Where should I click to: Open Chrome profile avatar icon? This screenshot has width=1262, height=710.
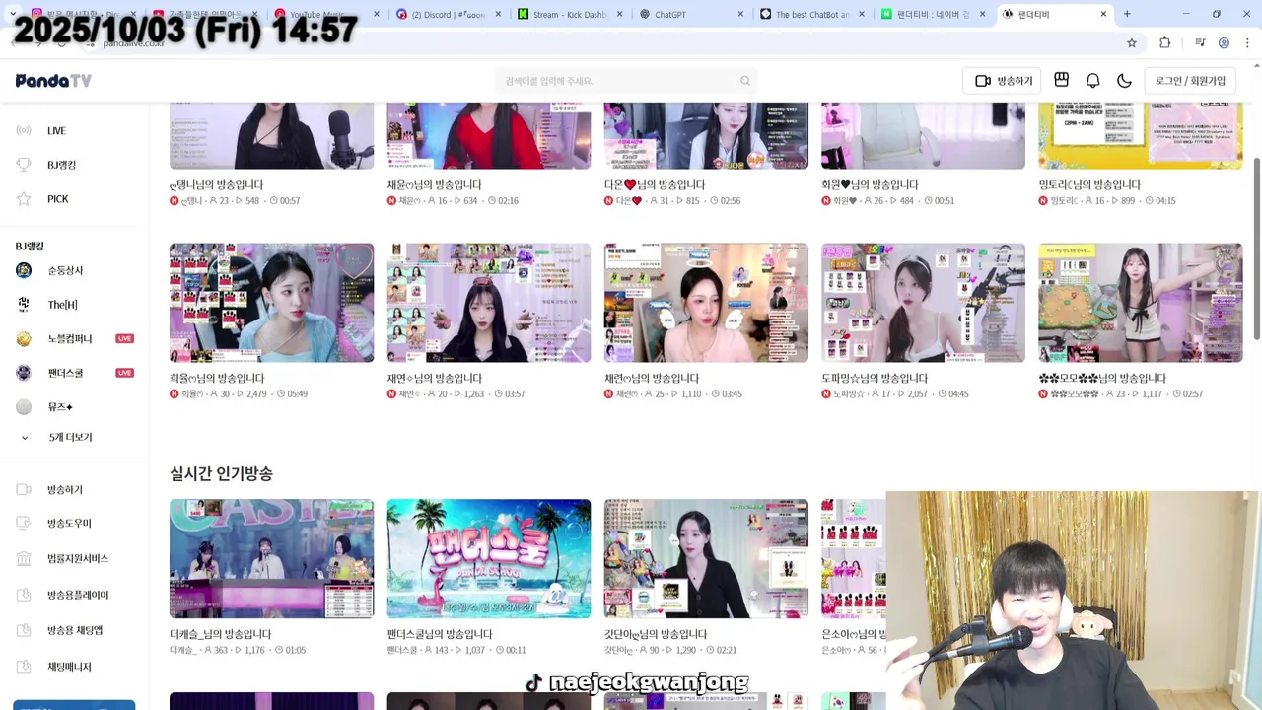tap(1224, 43)
